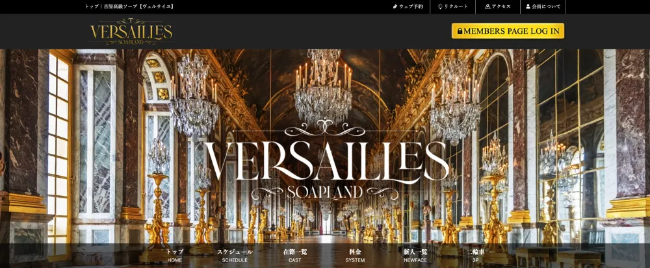Open the ウェブ予約 web reservation link

coord(408,6)
